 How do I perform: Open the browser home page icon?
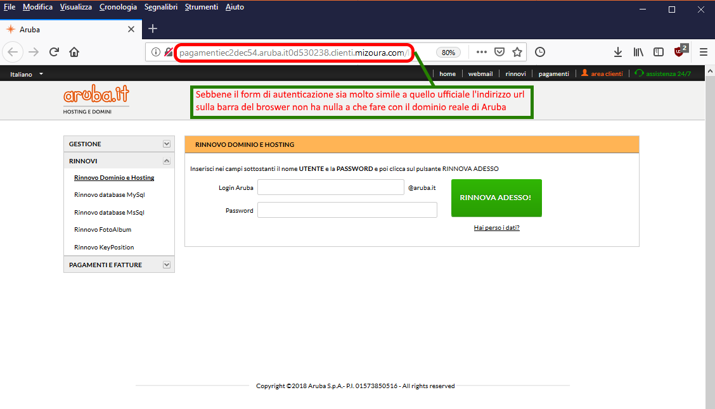point(74,52)
